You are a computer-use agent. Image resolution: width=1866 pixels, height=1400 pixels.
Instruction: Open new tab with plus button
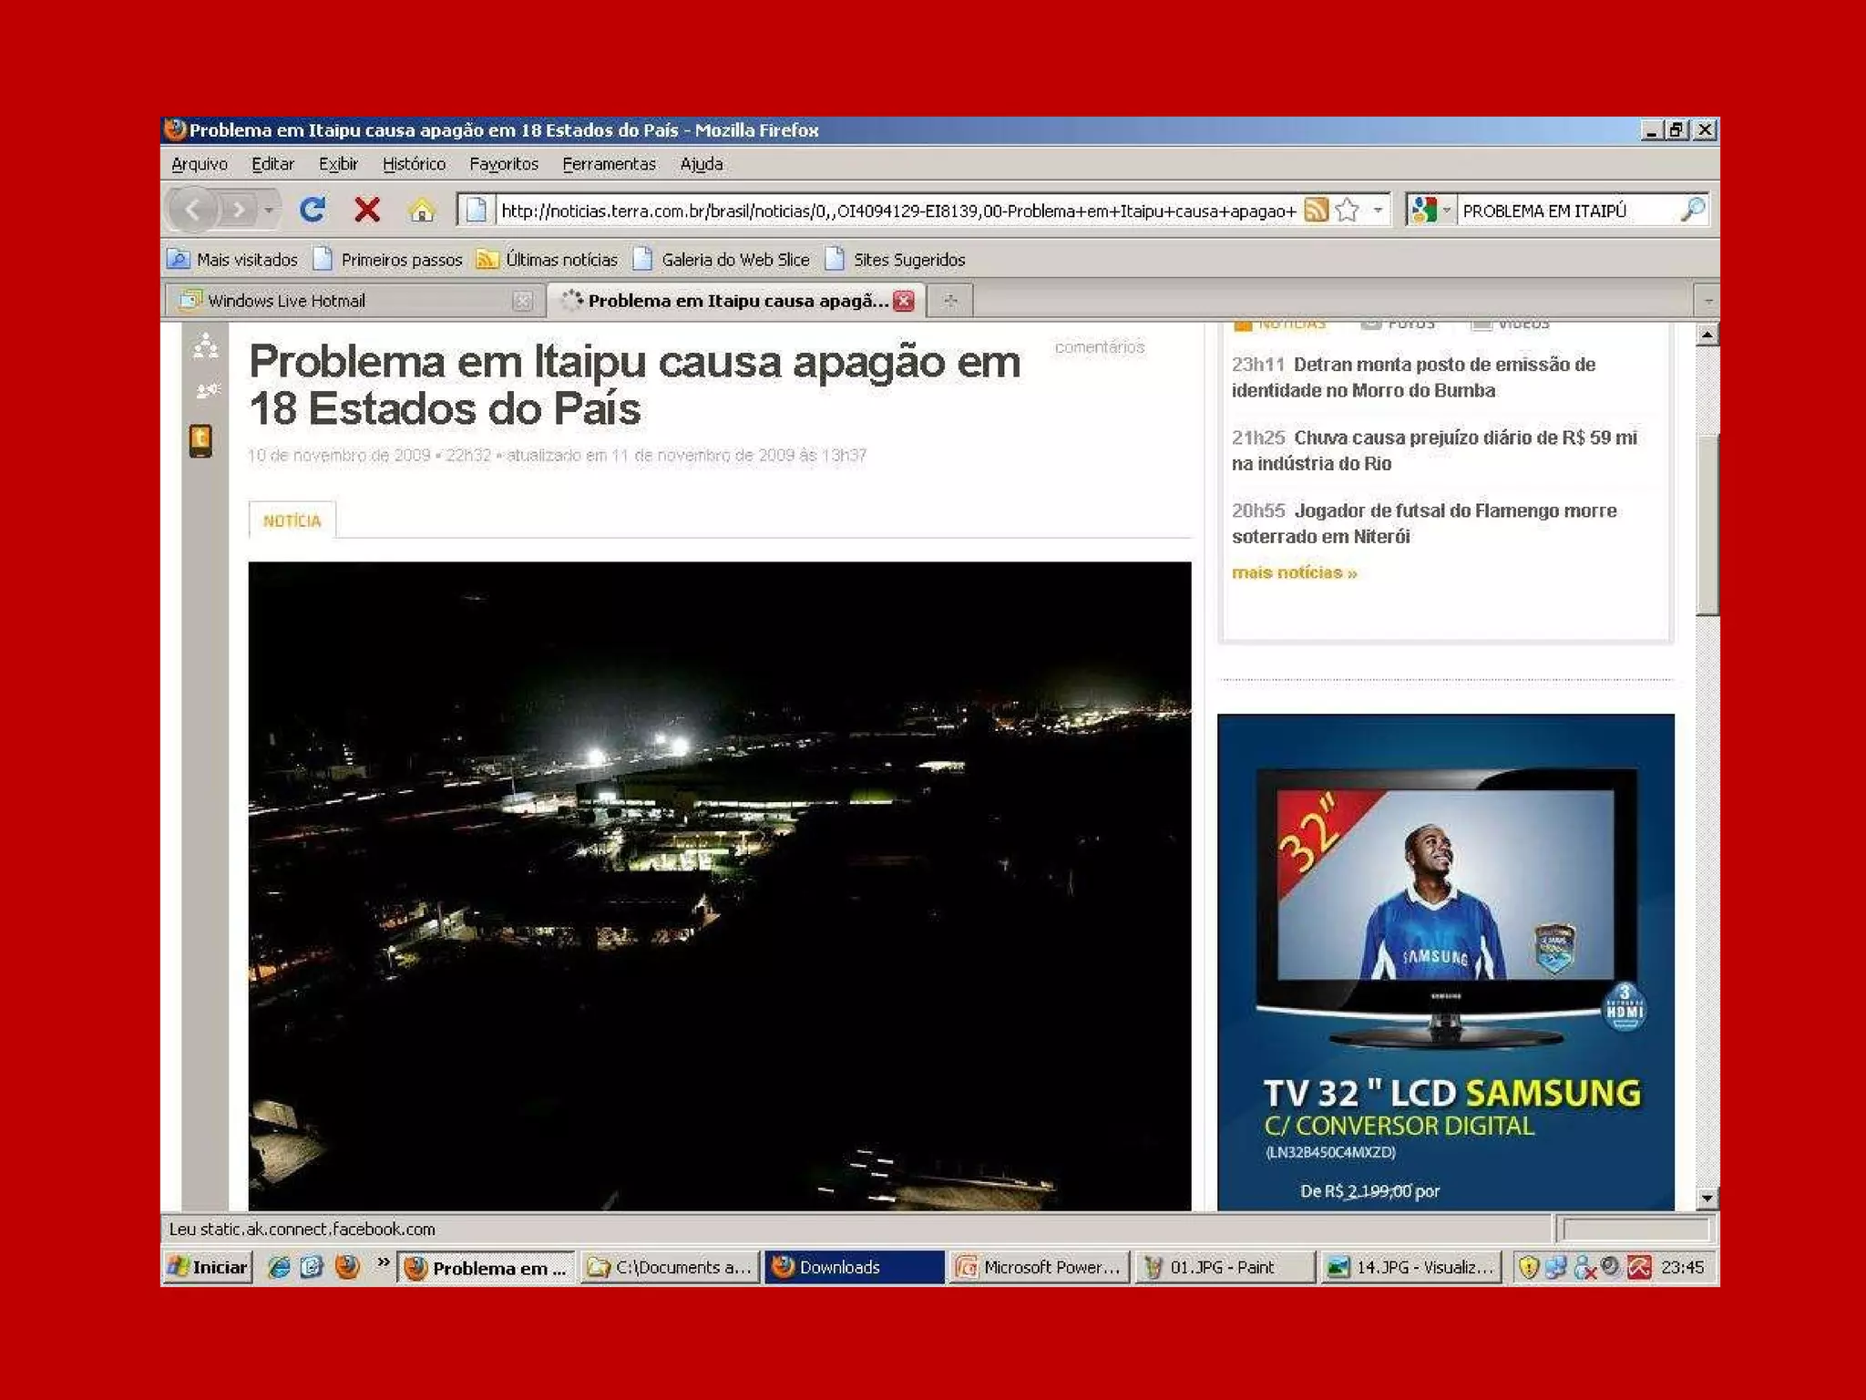pyautogui.click(x=950, y=301)
